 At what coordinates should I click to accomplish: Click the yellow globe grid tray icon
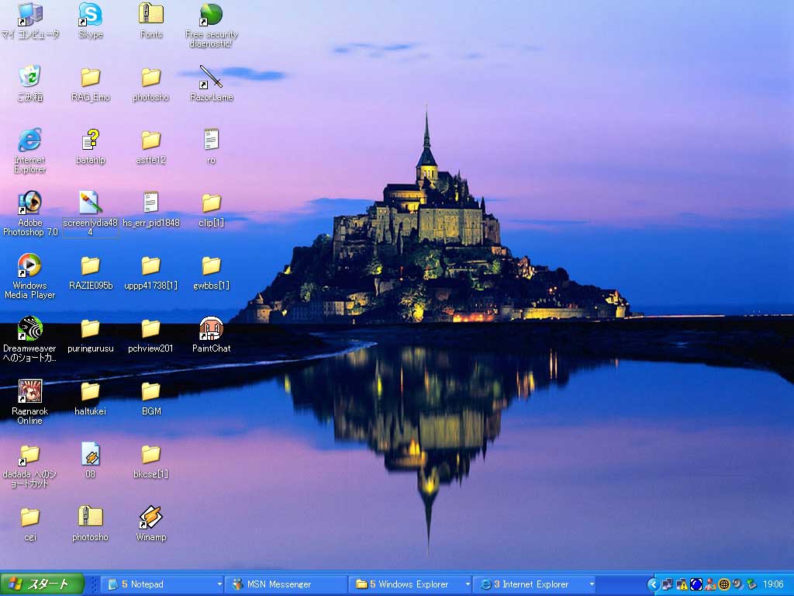[x=724, y=584]
